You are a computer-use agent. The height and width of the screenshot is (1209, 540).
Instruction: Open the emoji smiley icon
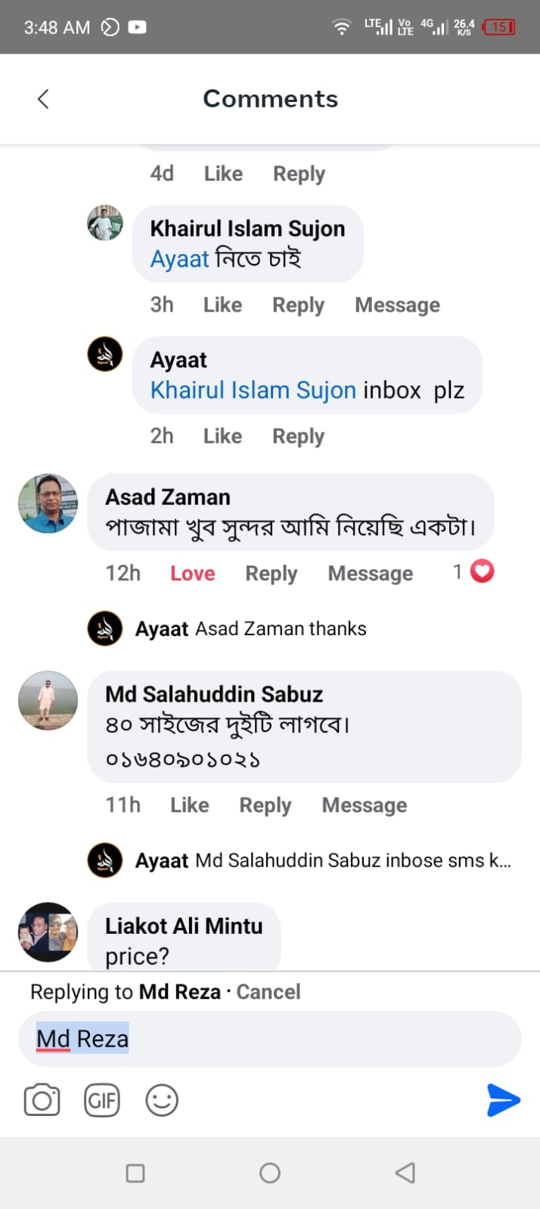(161, 1100)
